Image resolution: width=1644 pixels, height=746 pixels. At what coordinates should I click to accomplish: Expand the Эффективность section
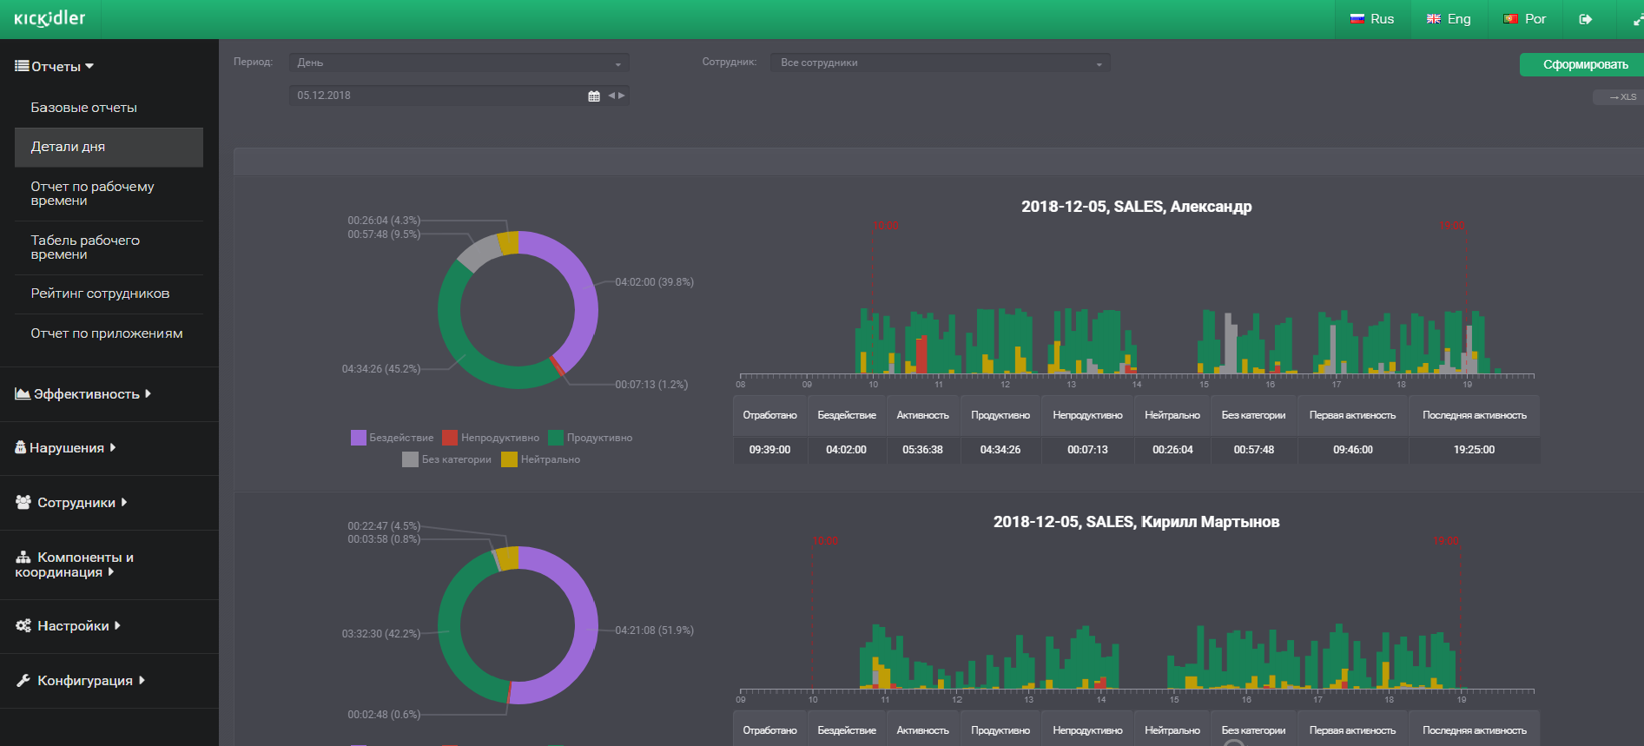pos(148,393)
